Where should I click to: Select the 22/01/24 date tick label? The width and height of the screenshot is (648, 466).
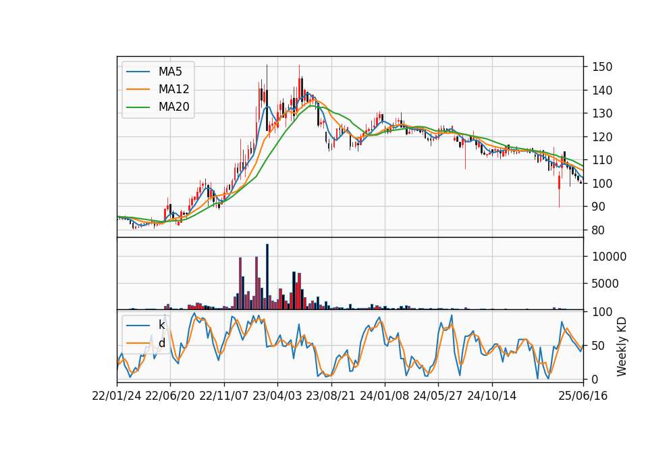point(117,396)
